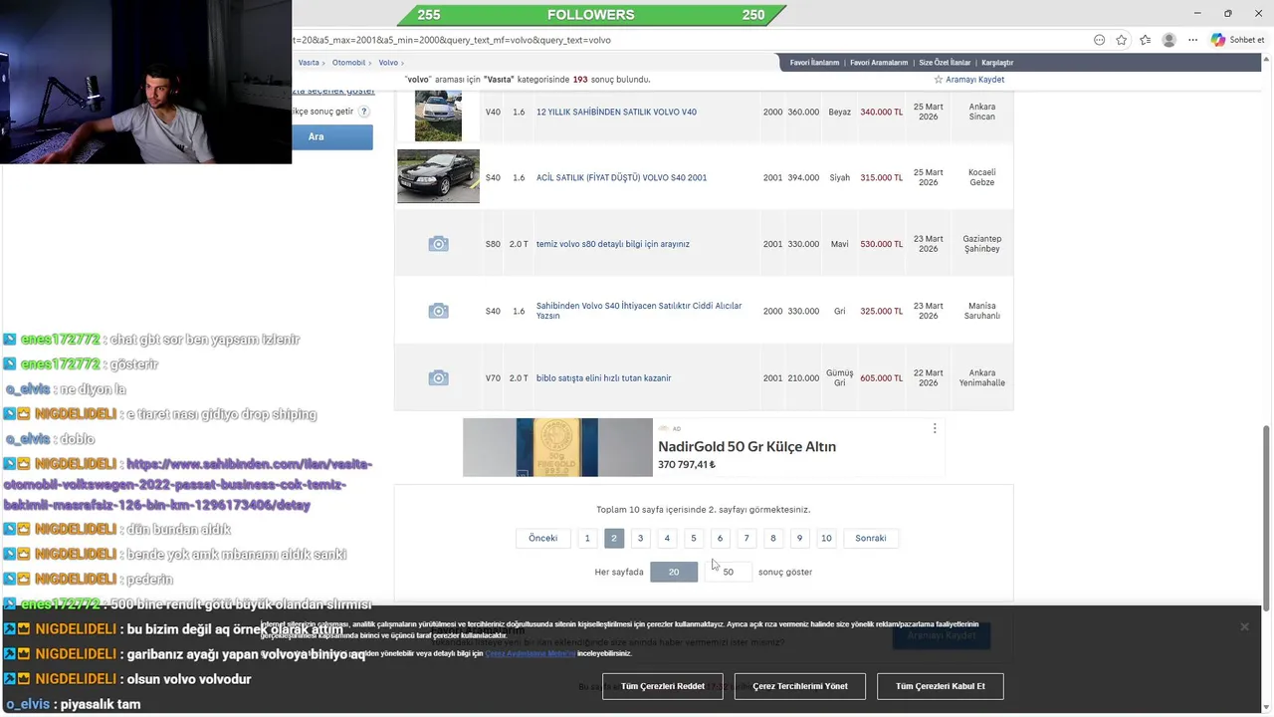
Task: Open listing Sahibinden Volvo S40 İhtiyacen Satılıktır
Action: (x=639, y=311)
